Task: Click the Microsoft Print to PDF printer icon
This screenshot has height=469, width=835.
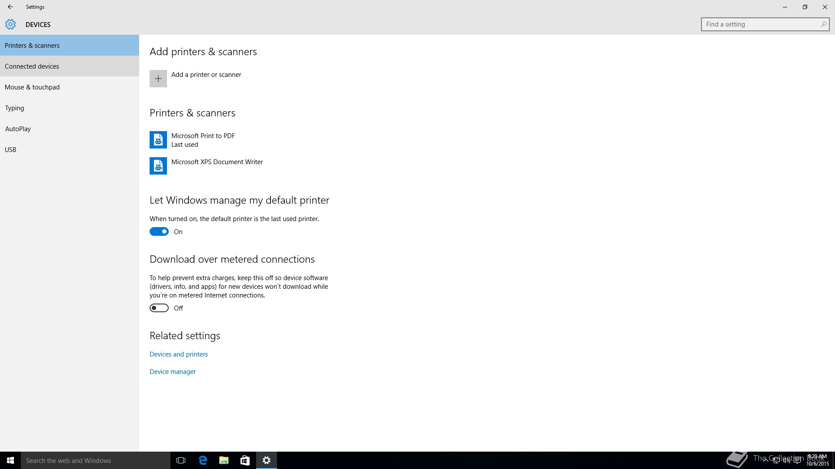Action: tap(158, 140)
